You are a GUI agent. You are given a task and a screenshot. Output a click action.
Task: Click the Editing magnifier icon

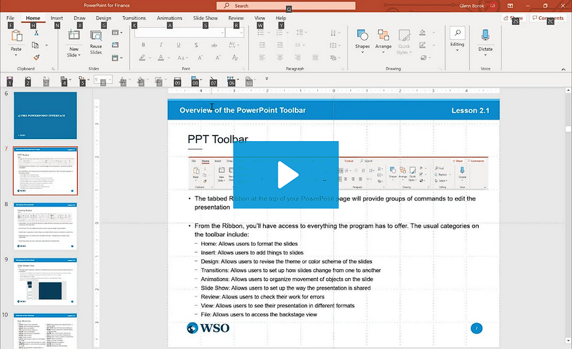tap(458, 33)
